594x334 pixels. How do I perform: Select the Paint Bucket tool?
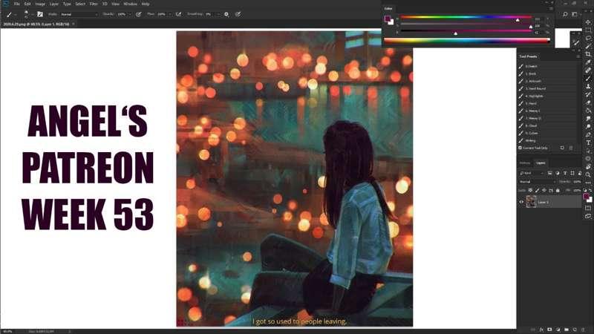[588, 111]
